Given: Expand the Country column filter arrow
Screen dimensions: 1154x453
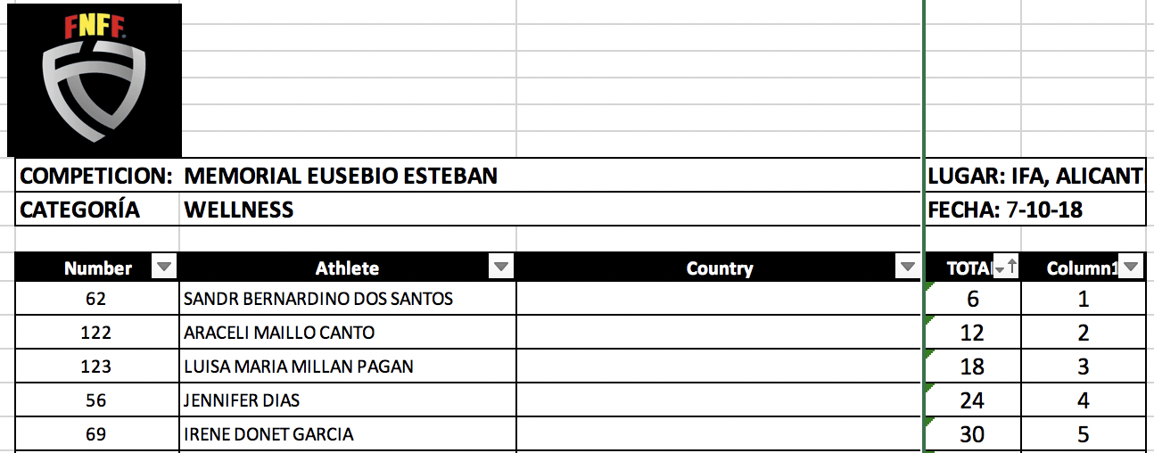Looking at the screenshot, I should click(x=908, y=267).
